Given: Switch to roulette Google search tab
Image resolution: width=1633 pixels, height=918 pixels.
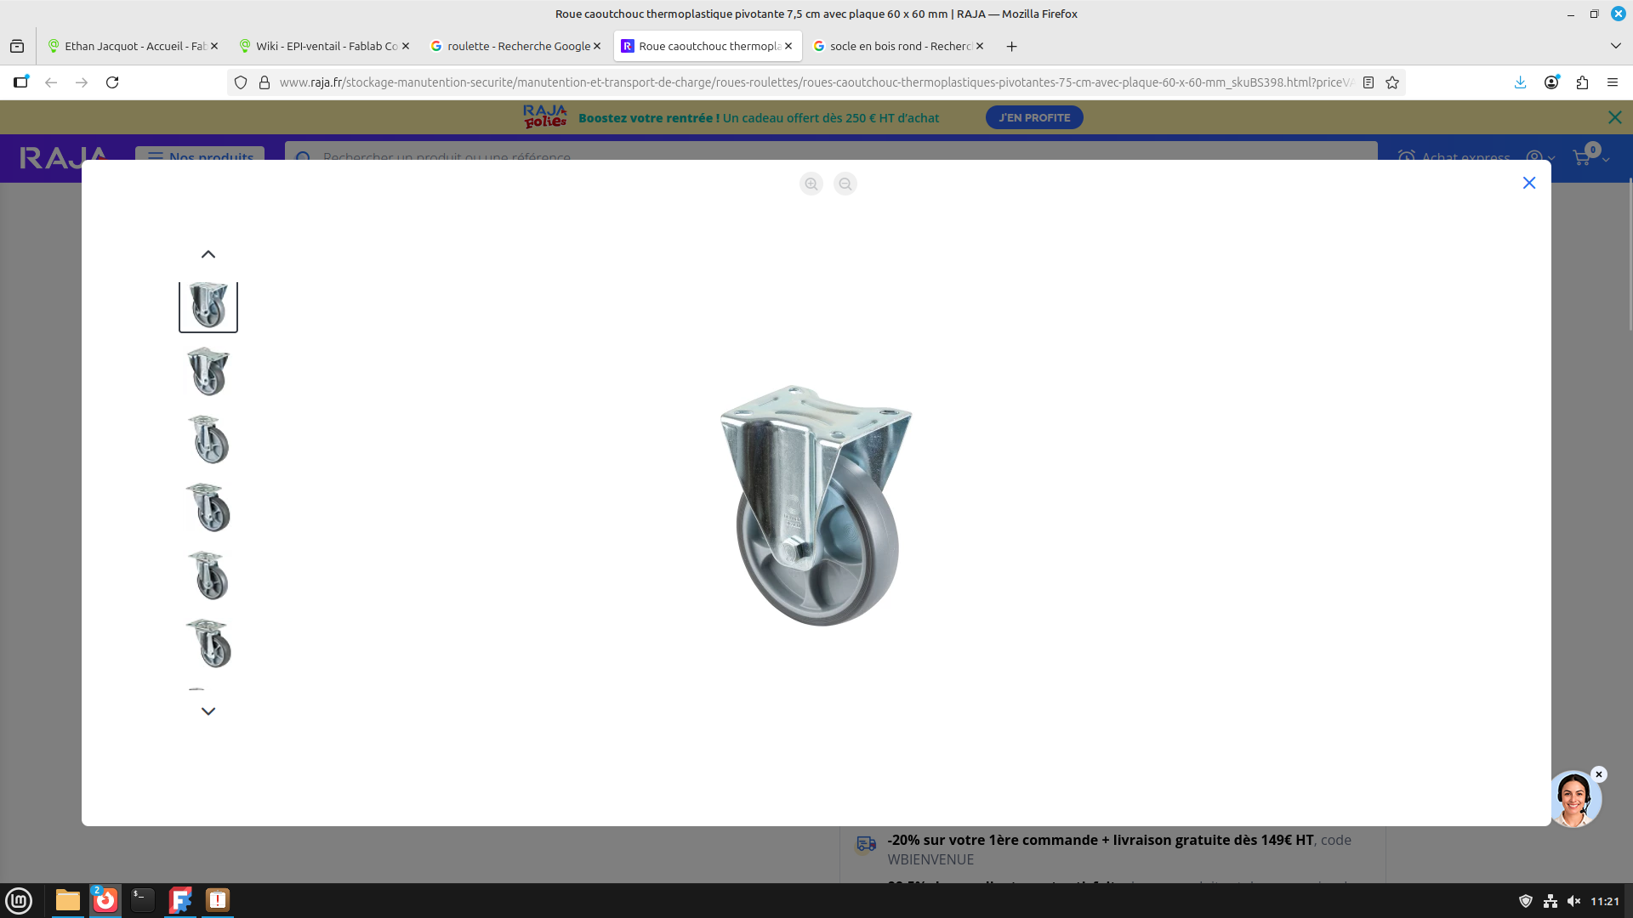Looking at the screenshot, I should 510,46.
